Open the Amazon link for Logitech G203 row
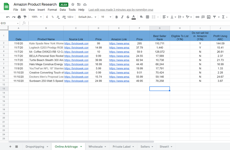Screen dimensions: 230x150 click(119, 48)
